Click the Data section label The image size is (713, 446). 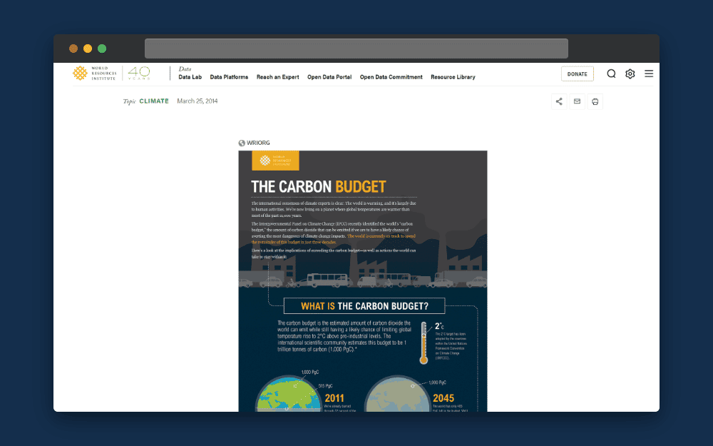point(185,69)
